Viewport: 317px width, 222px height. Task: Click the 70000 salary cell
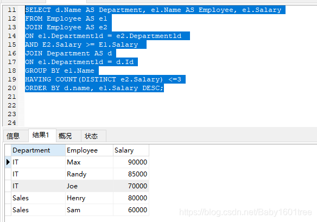(131, 186)
